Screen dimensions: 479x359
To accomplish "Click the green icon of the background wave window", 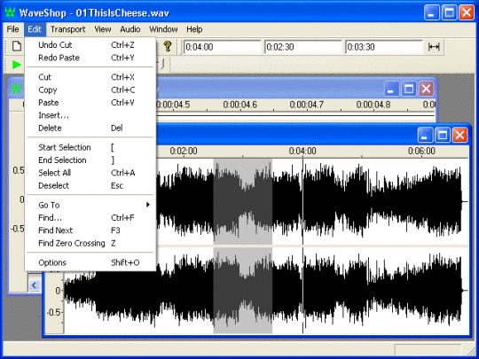I will pos(16,89).
